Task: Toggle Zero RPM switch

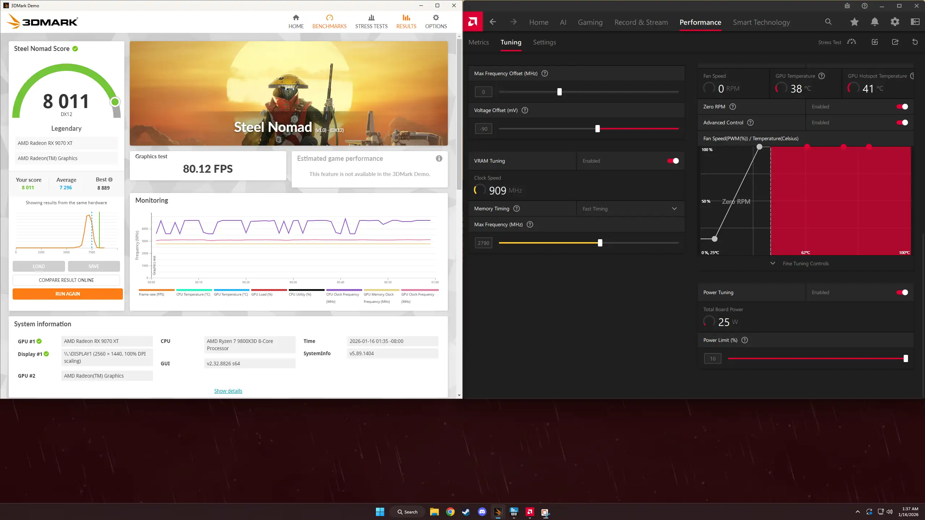Action: click(x=902, y=107)
